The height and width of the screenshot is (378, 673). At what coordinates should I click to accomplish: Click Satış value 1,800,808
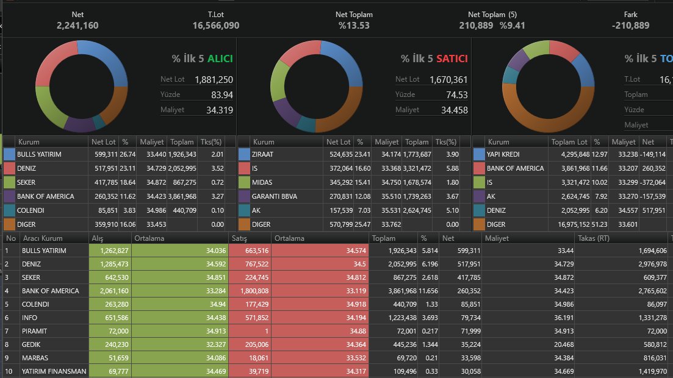pos(254,291)
